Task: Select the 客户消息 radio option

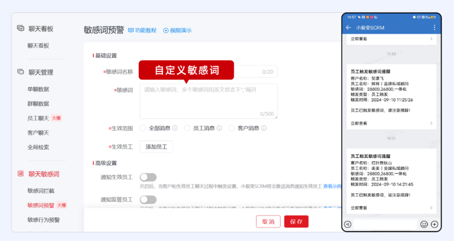Action: tap(232, 128)
